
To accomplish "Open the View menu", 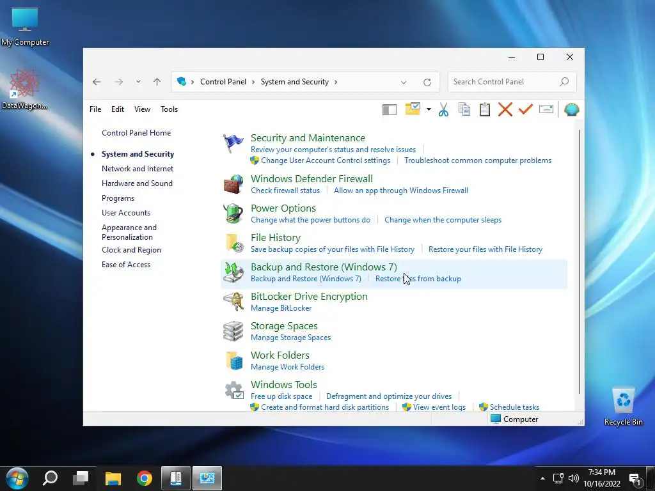I will point(142,109).
